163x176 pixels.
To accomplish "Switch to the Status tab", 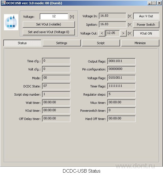I will point(22,43).
